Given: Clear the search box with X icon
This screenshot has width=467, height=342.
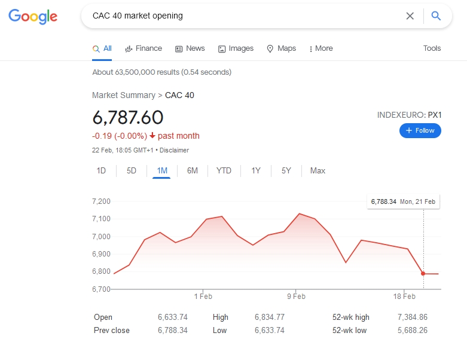Looking at the screenshot, I should point(410,16).
